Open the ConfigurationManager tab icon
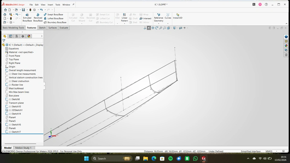 click(x=17, y=36)
